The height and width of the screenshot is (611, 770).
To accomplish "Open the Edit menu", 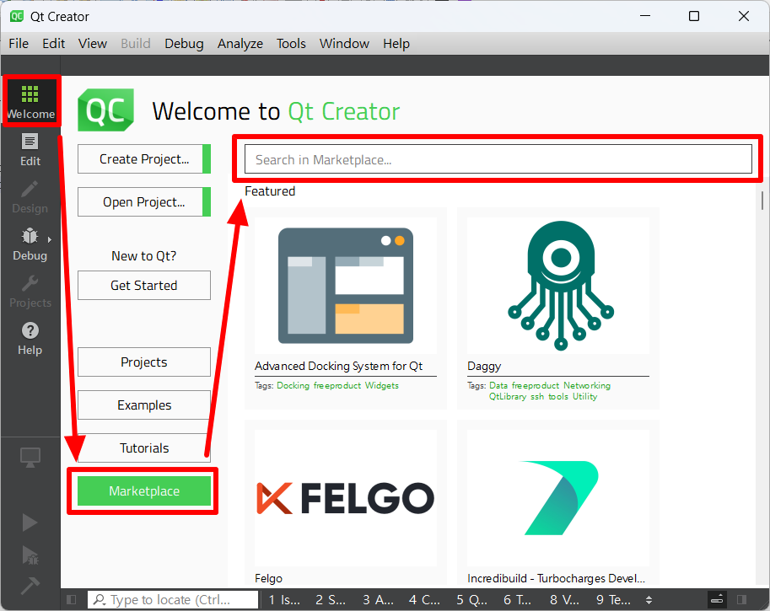I will [x=53, y=44].
